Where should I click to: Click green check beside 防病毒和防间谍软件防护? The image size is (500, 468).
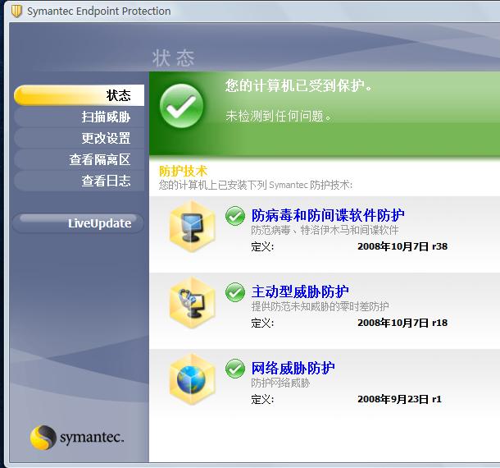pos(235,216)
